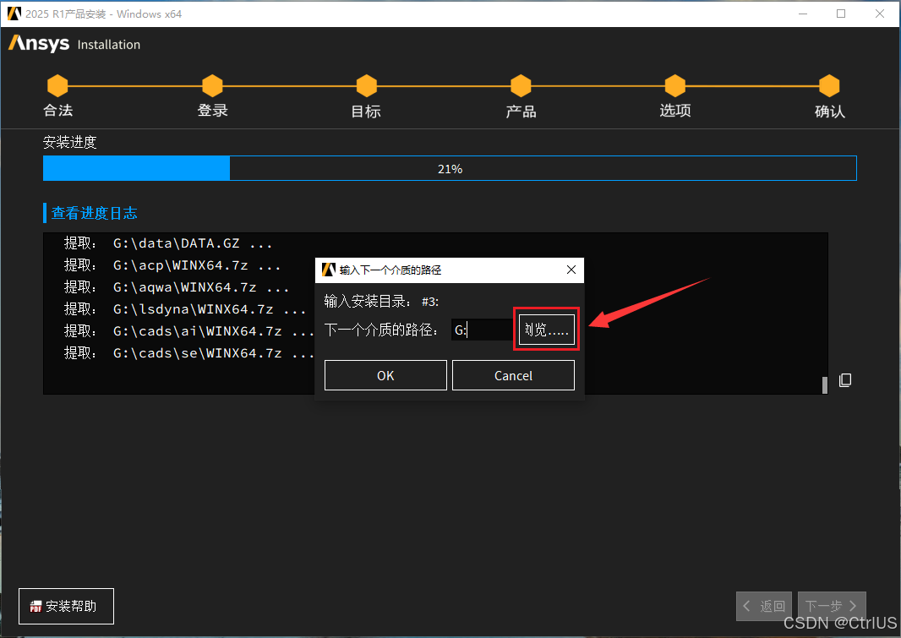Close the Ansys installer window
Screen dimensions: 901x638
click(x=879, y=14)
